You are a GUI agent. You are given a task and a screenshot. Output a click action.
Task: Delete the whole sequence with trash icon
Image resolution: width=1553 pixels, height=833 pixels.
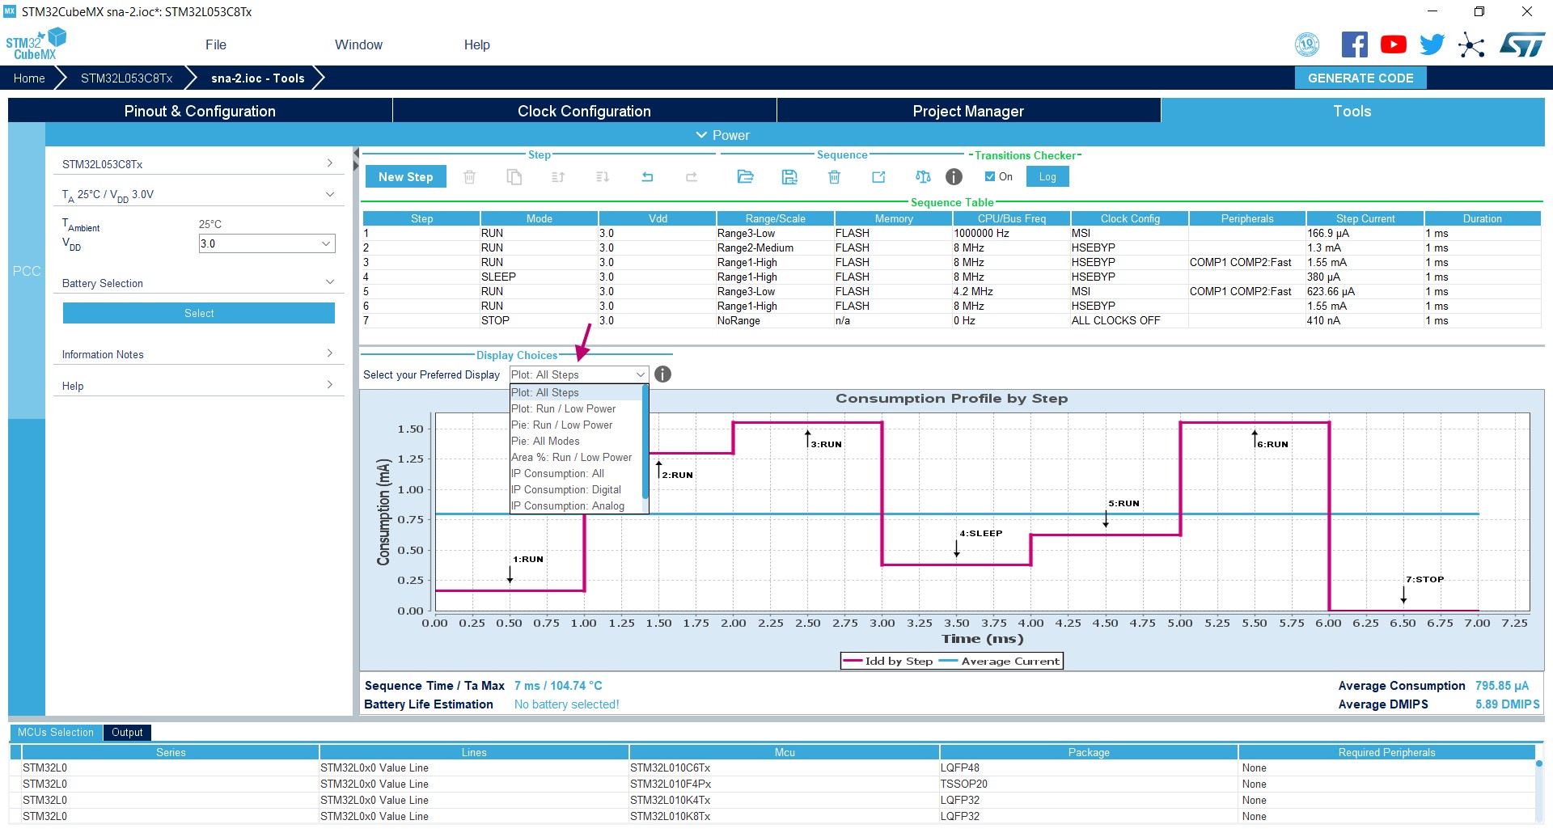click(x=834, y=177)
